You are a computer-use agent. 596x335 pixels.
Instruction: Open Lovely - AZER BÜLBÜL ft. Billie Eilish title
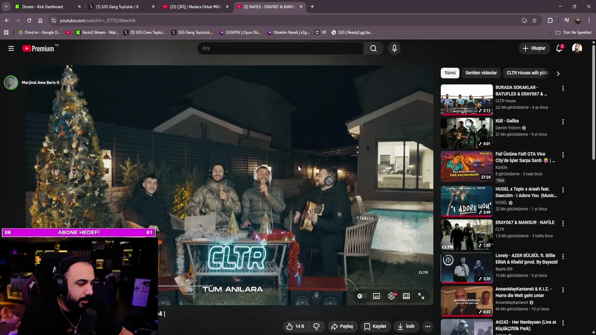click(x=526, y=259)
